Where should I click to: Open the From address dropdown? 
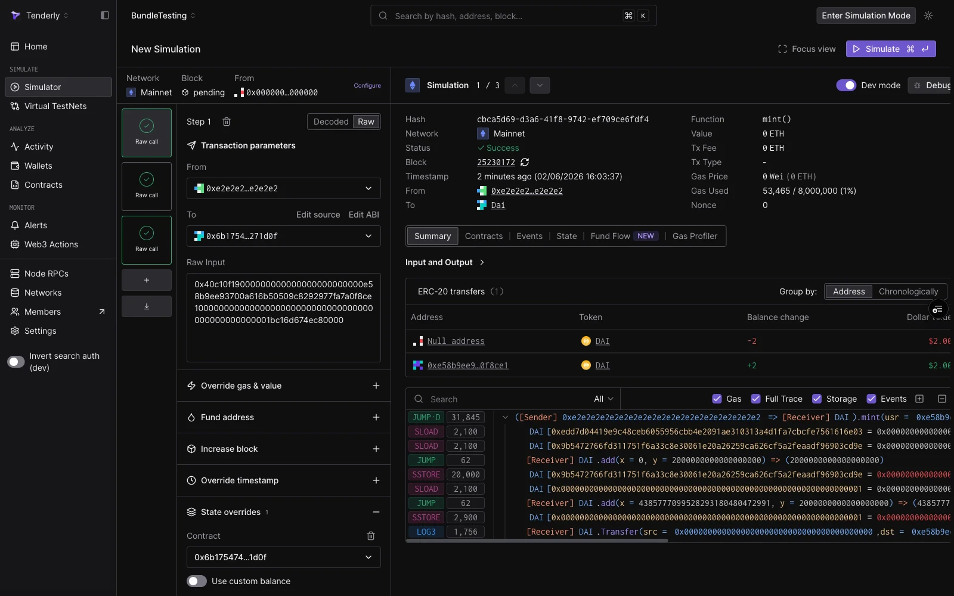click(x=284, y=188)
